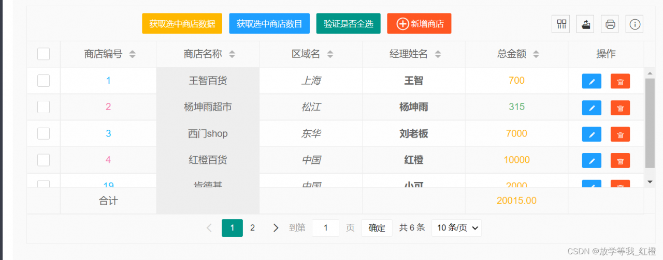Open the 10 条/页 page size dropdown
663x260 pixels.
click(456, 228)
